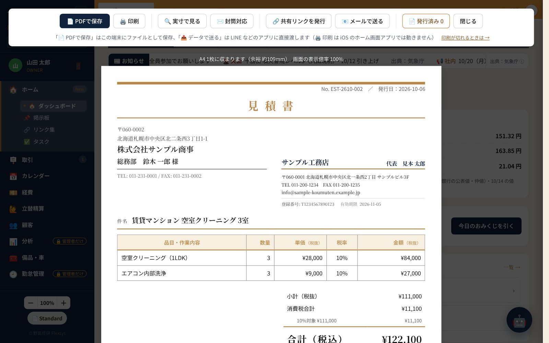Open ホーム in the sidebar
This screenshot has height=343, width=549.
pos(47,90)
